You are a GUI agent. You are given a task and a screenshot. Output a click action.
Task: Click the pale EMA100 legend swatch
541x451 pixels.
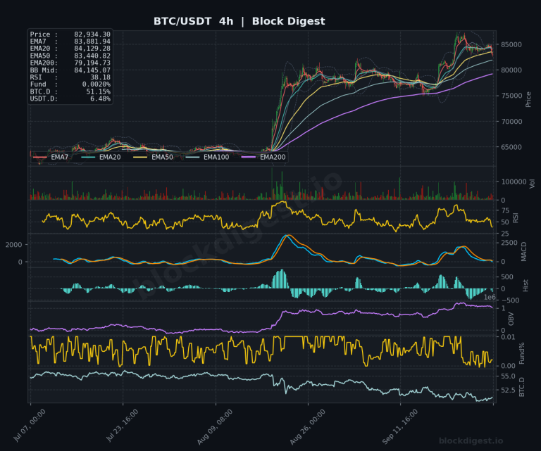(x=192, y=158)
